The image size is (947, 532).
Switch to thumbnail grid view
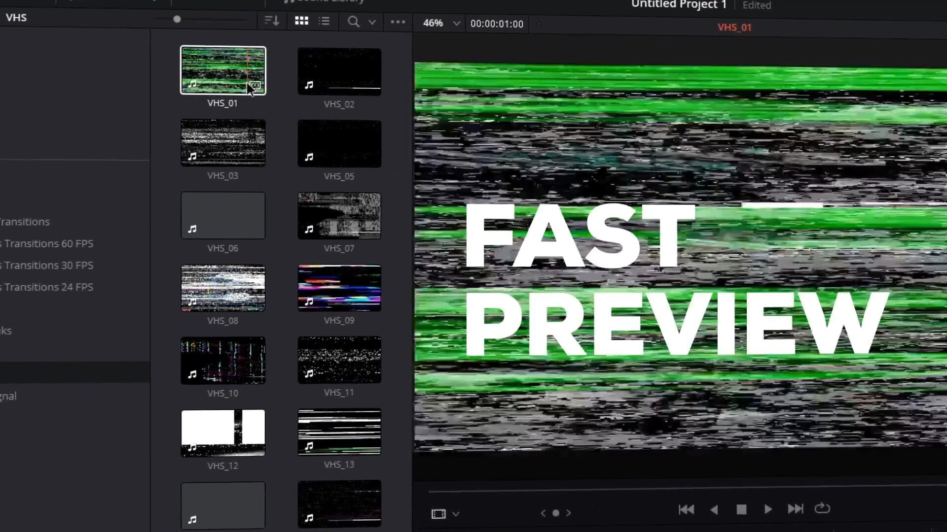[301, 21]
